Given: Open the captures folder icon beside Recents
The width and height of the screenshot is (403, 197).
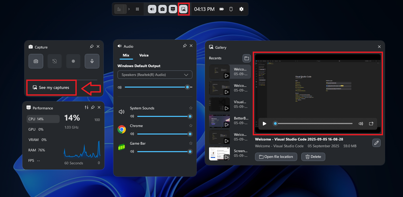Looking at the screenshot, I should click(x=246, y=58).
